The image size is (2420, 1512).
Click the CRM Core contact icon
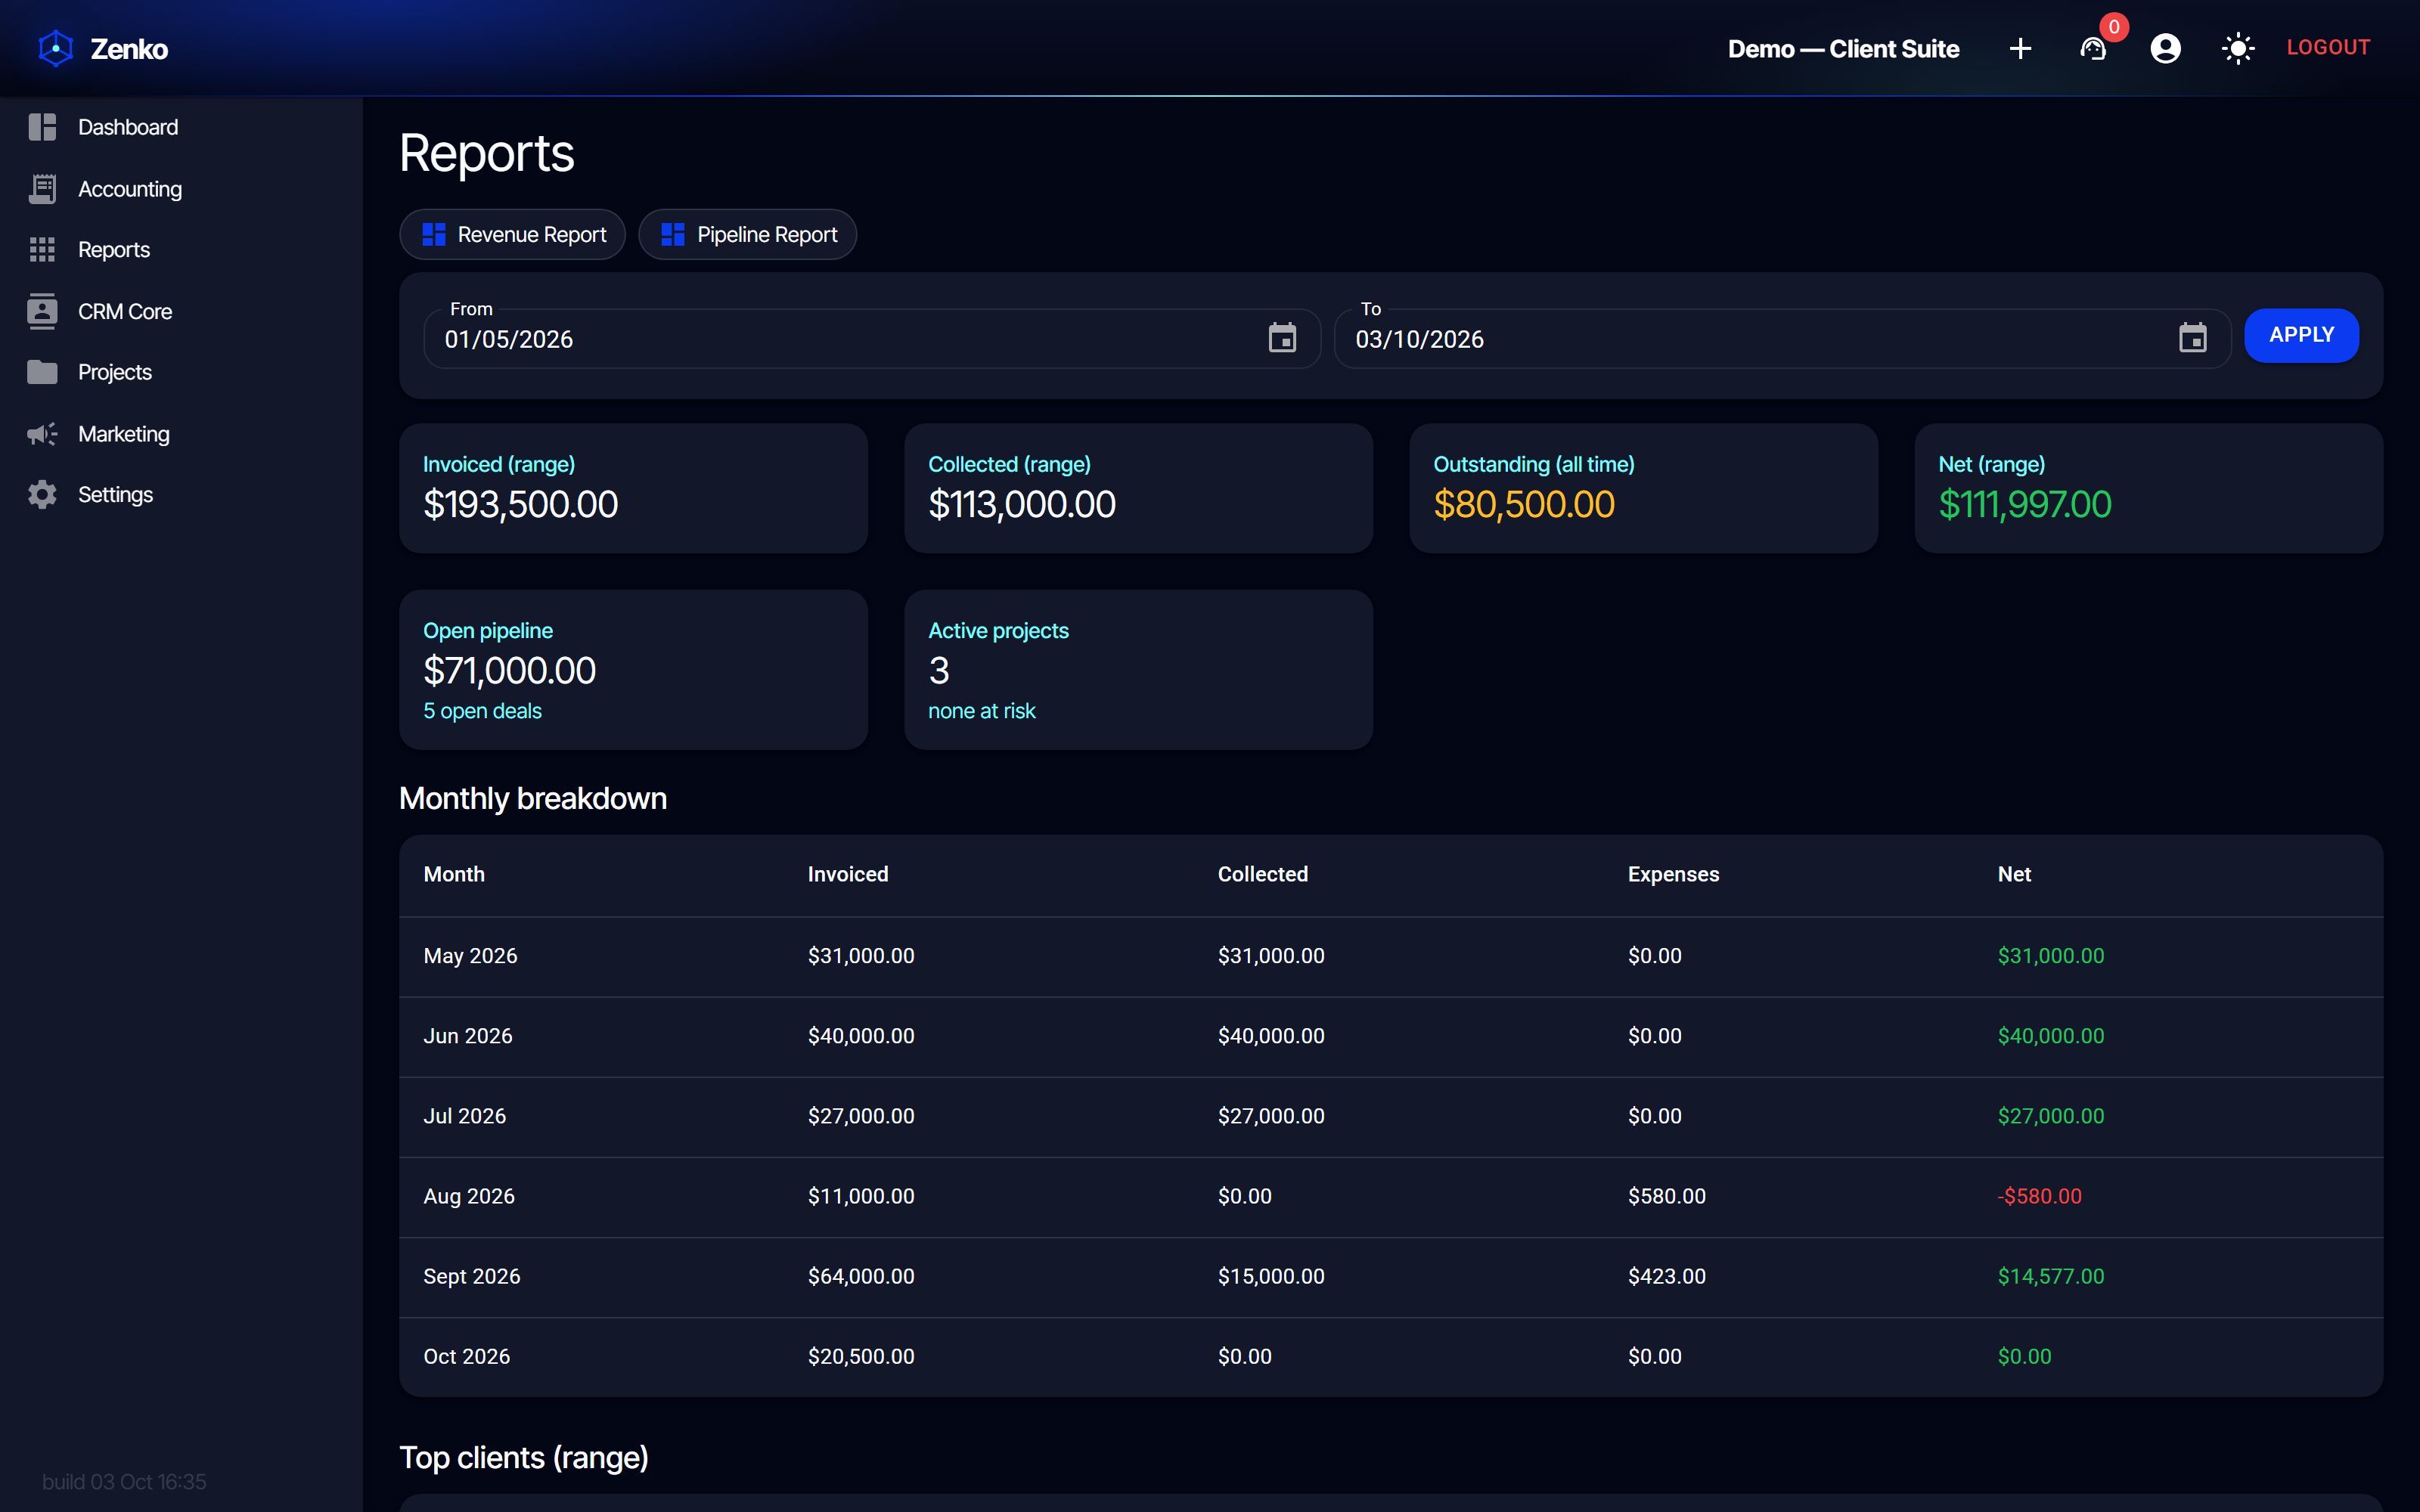[x=42, y=311]
